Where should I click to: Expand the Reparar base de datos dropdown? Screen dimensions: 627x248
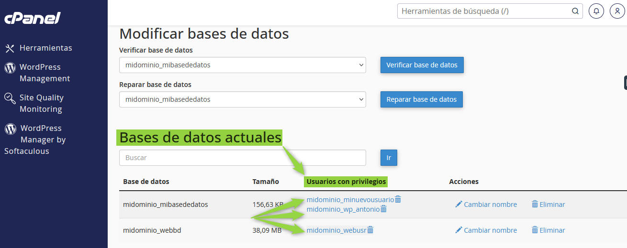click(x=242, y=99)
